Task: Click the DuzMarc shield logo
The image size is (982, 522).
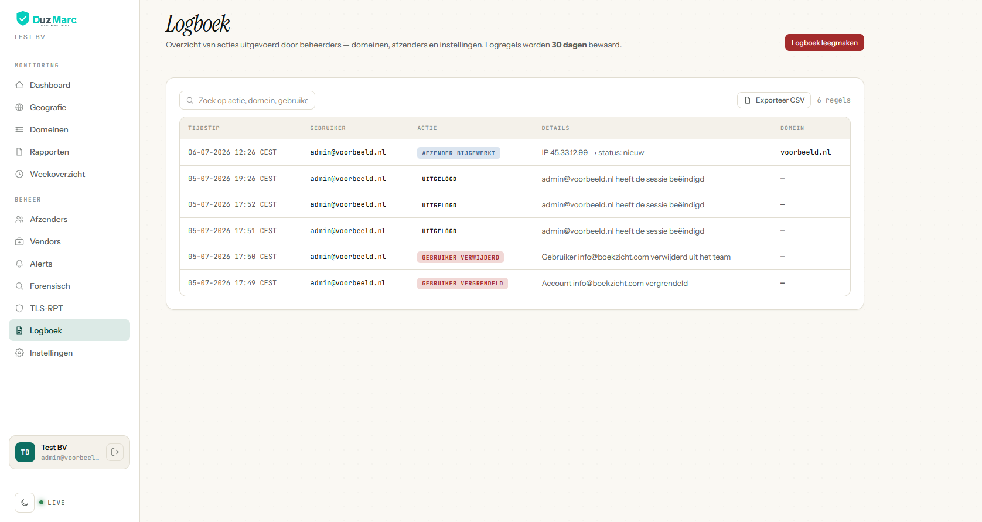Action: coord(23,18)
